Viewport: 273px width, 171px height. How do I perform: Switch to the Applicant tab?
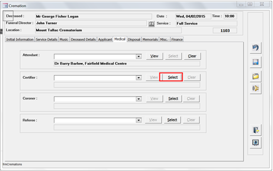[105, 39]
